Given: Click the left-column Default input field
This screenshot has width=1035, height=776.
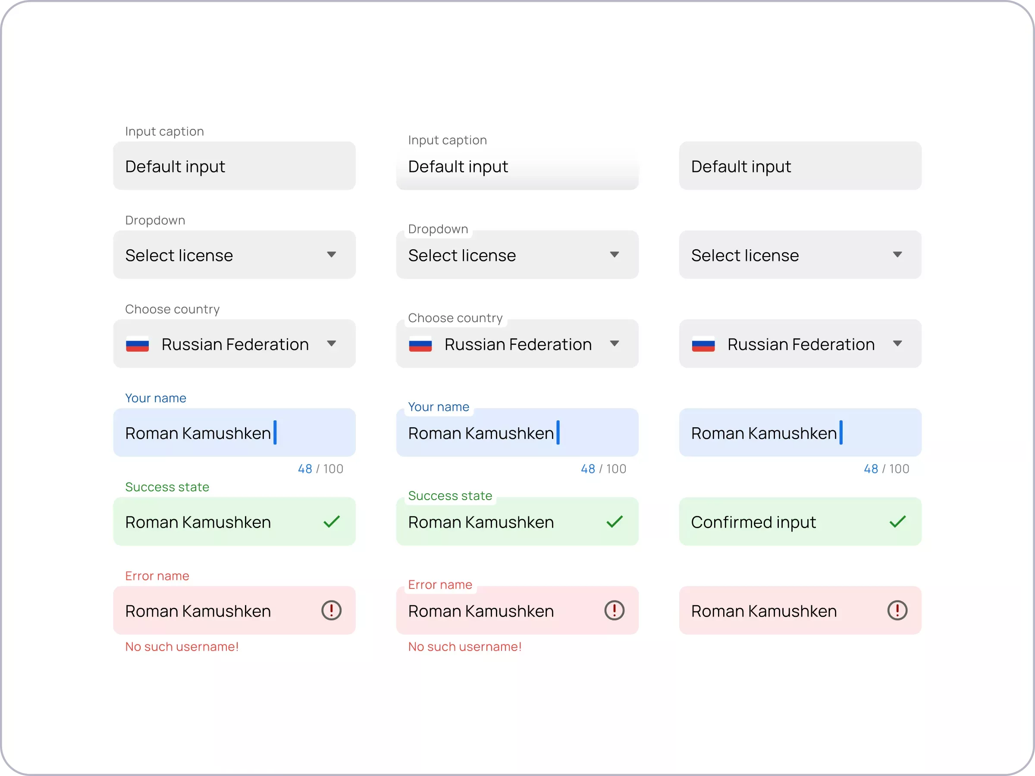Looking at the screenshot, I should (234, 166).
